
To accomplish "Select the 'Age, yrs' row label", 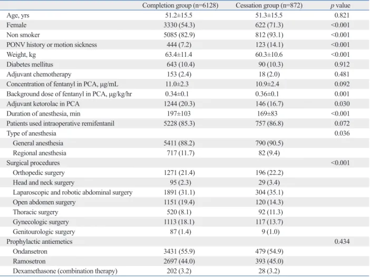I will coord(18,16).
